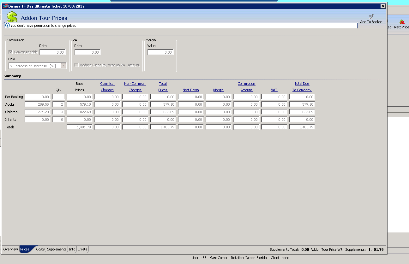This screenshot has width=409, height=264.
Task: Click the Totals Total Due To Company field
Action: [302, 127]
